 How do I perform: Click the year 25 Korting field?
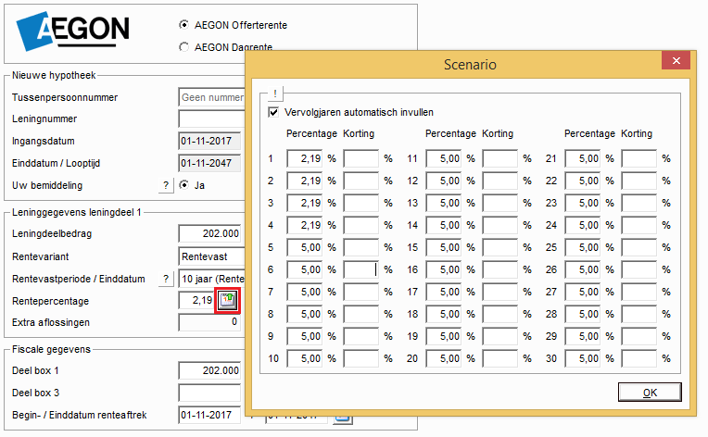pyautogui.click(x=638, y=247)
